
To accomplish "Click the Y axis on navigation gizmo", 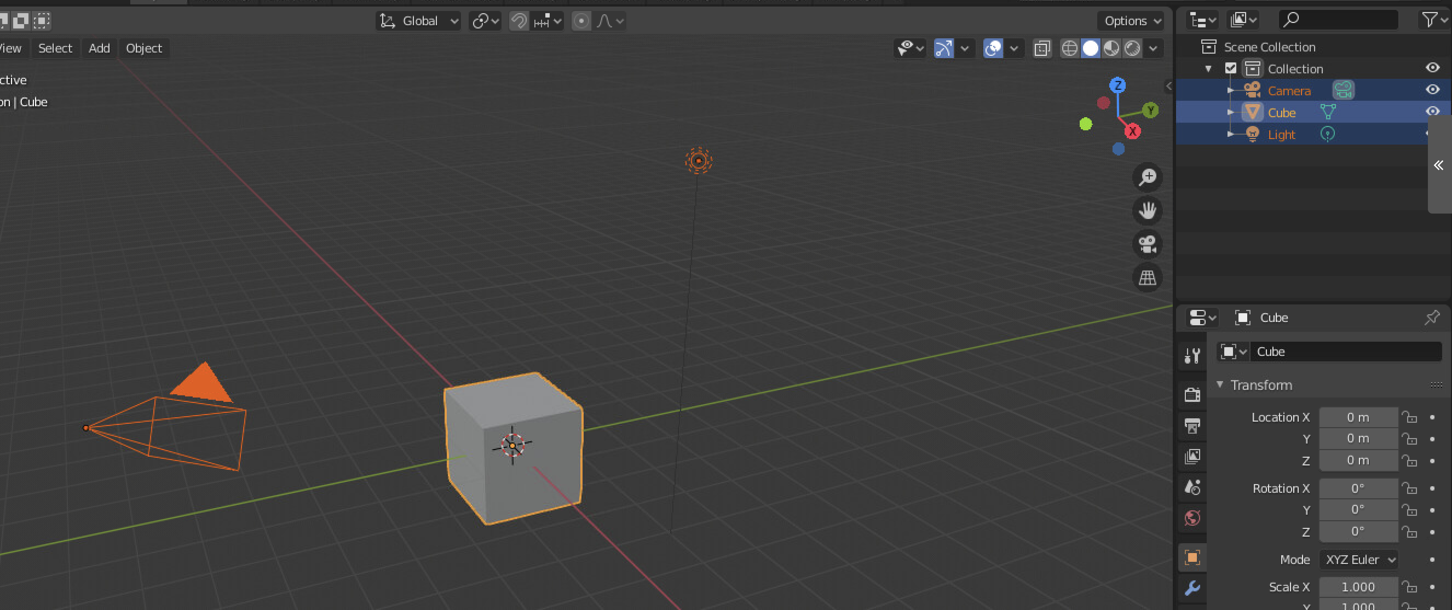I will coord(1150,111).
